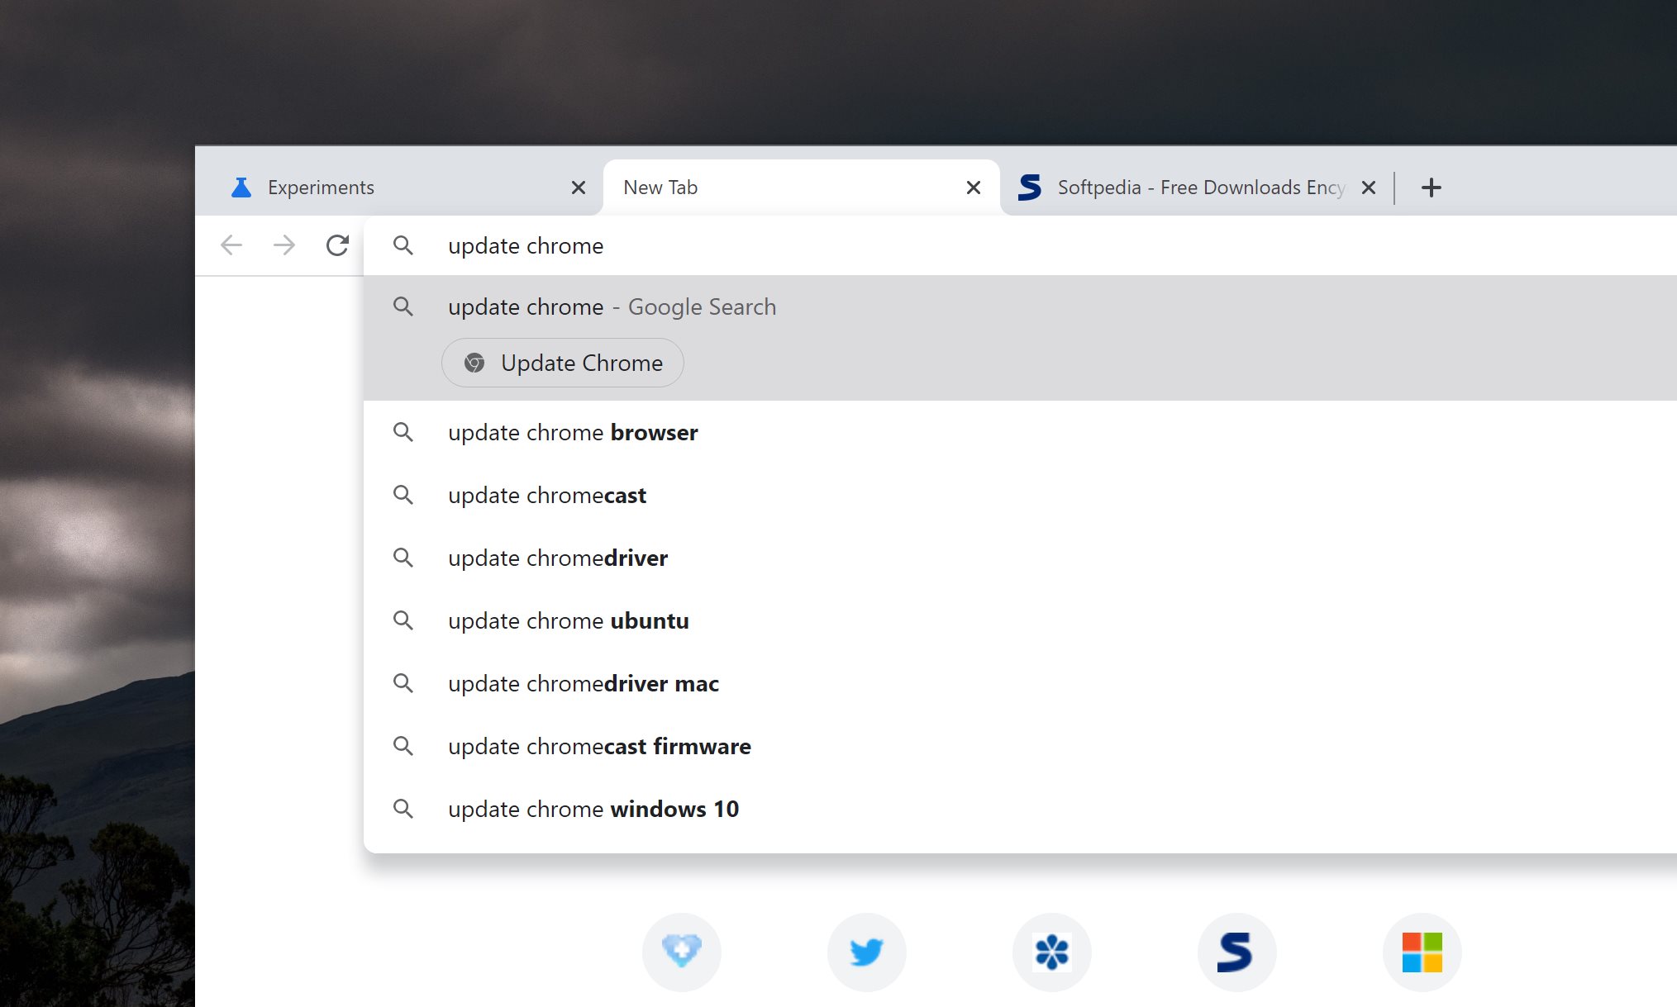Click the Experiments tab flask icon
This screenshot has width=1677, height=1007.
tap(241, 188)
